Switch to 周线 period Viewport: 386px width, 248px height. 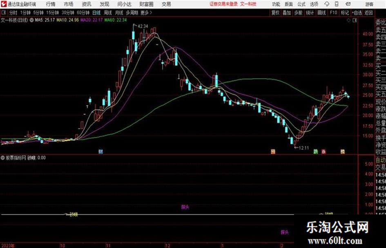pyautogui.click(x=108, y=13)
